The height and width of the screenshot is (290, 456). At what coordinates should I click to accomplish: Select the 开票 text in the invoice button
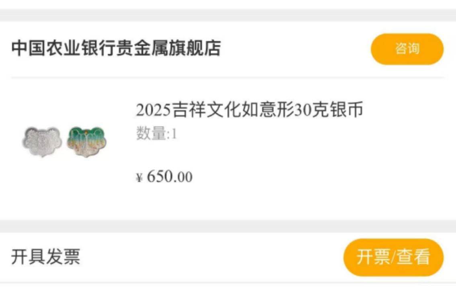[374, 257]
